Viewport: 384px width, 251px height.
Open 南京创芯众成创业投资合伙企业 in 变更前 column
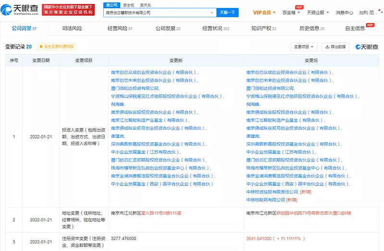154,72
